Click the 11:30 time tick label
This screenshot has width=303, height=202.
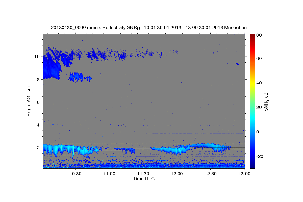[x=143, y=174]
